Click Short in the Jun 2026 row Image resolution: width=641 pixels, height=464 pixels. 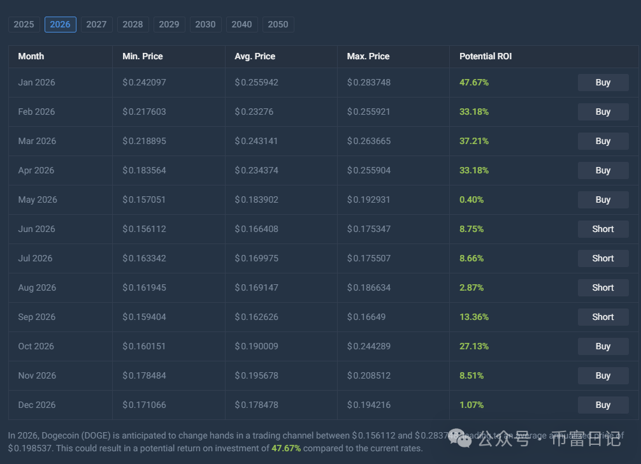pos(603,229)
